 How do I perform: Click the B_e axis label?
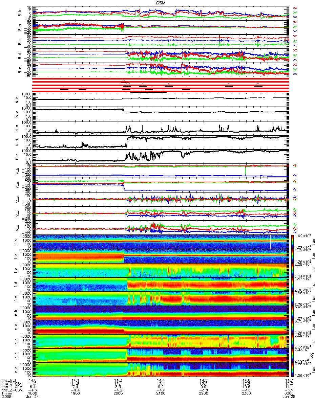(x=20, y=69)
